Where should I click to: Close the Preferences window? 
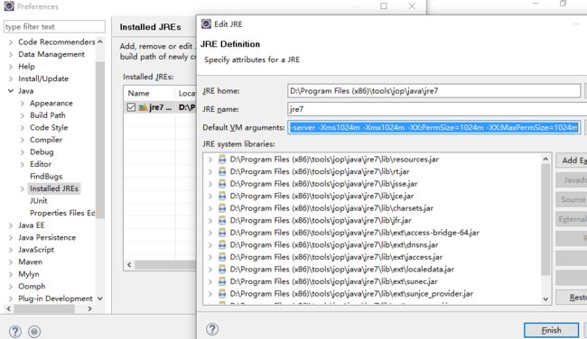click(412, 6)
